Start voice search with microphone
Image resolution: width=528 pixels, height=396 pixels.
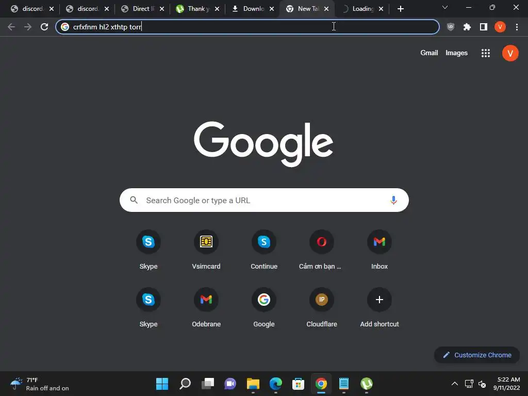coord(393,201)
